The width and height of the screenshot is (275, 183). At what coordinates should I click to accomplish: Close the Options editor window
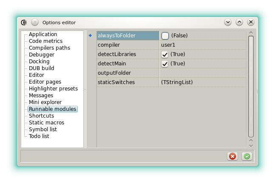[251, 22]
